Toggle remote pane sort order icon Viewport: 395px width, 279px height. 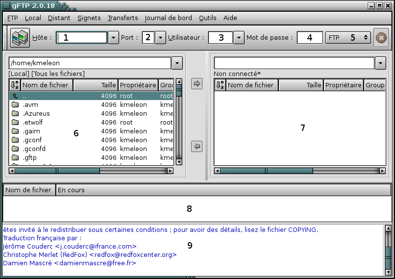[220, 85]
